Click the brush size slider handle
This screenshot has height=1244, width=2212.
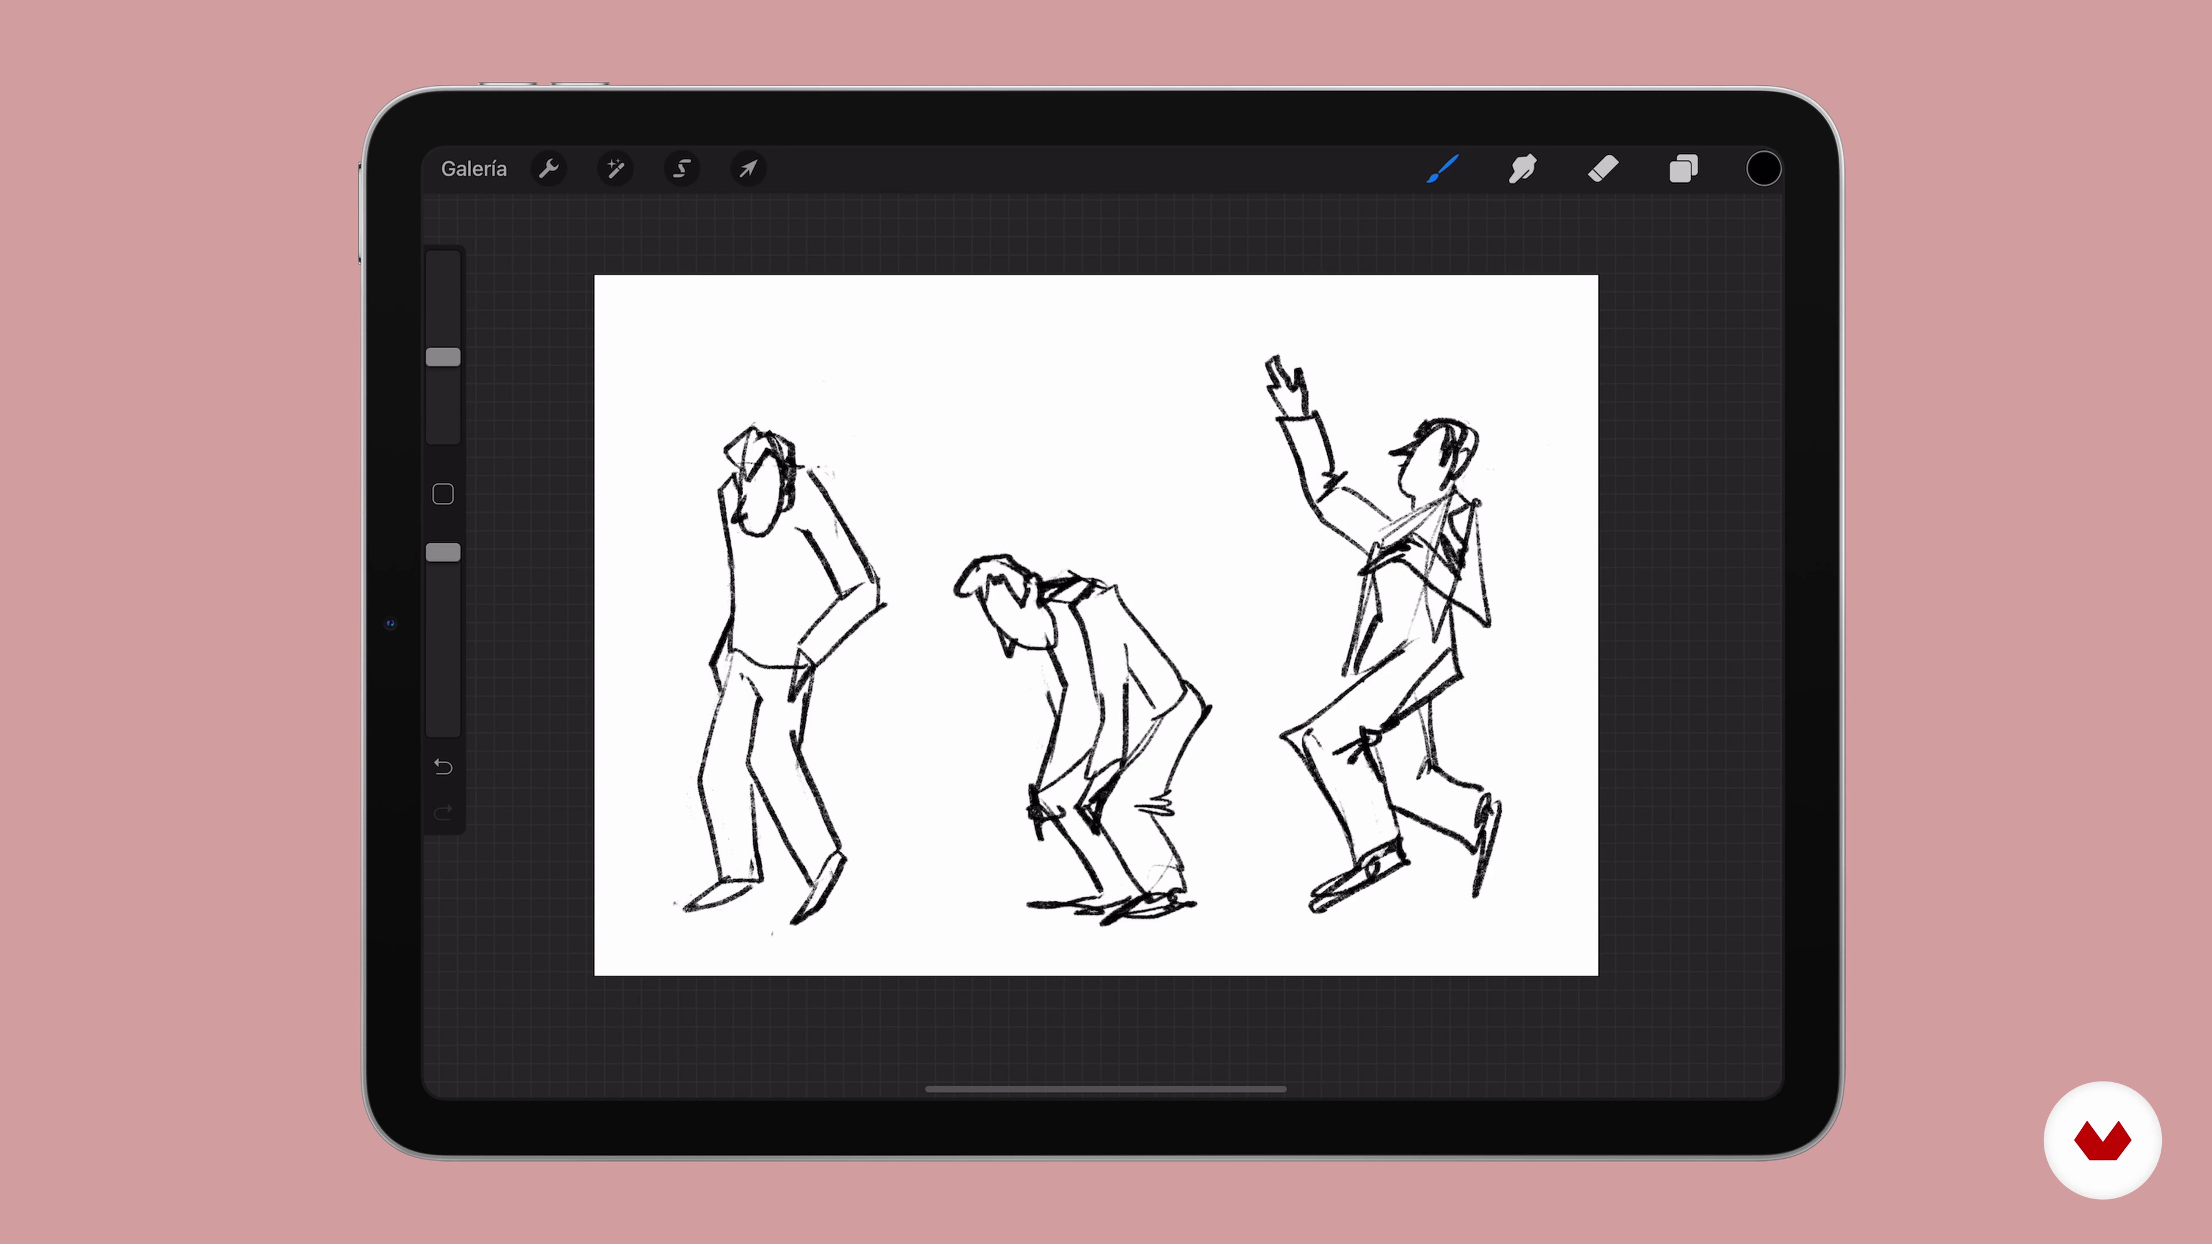coord(443,357)
